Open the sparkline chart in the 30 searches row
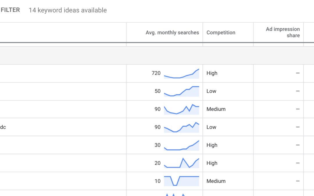 181,145
